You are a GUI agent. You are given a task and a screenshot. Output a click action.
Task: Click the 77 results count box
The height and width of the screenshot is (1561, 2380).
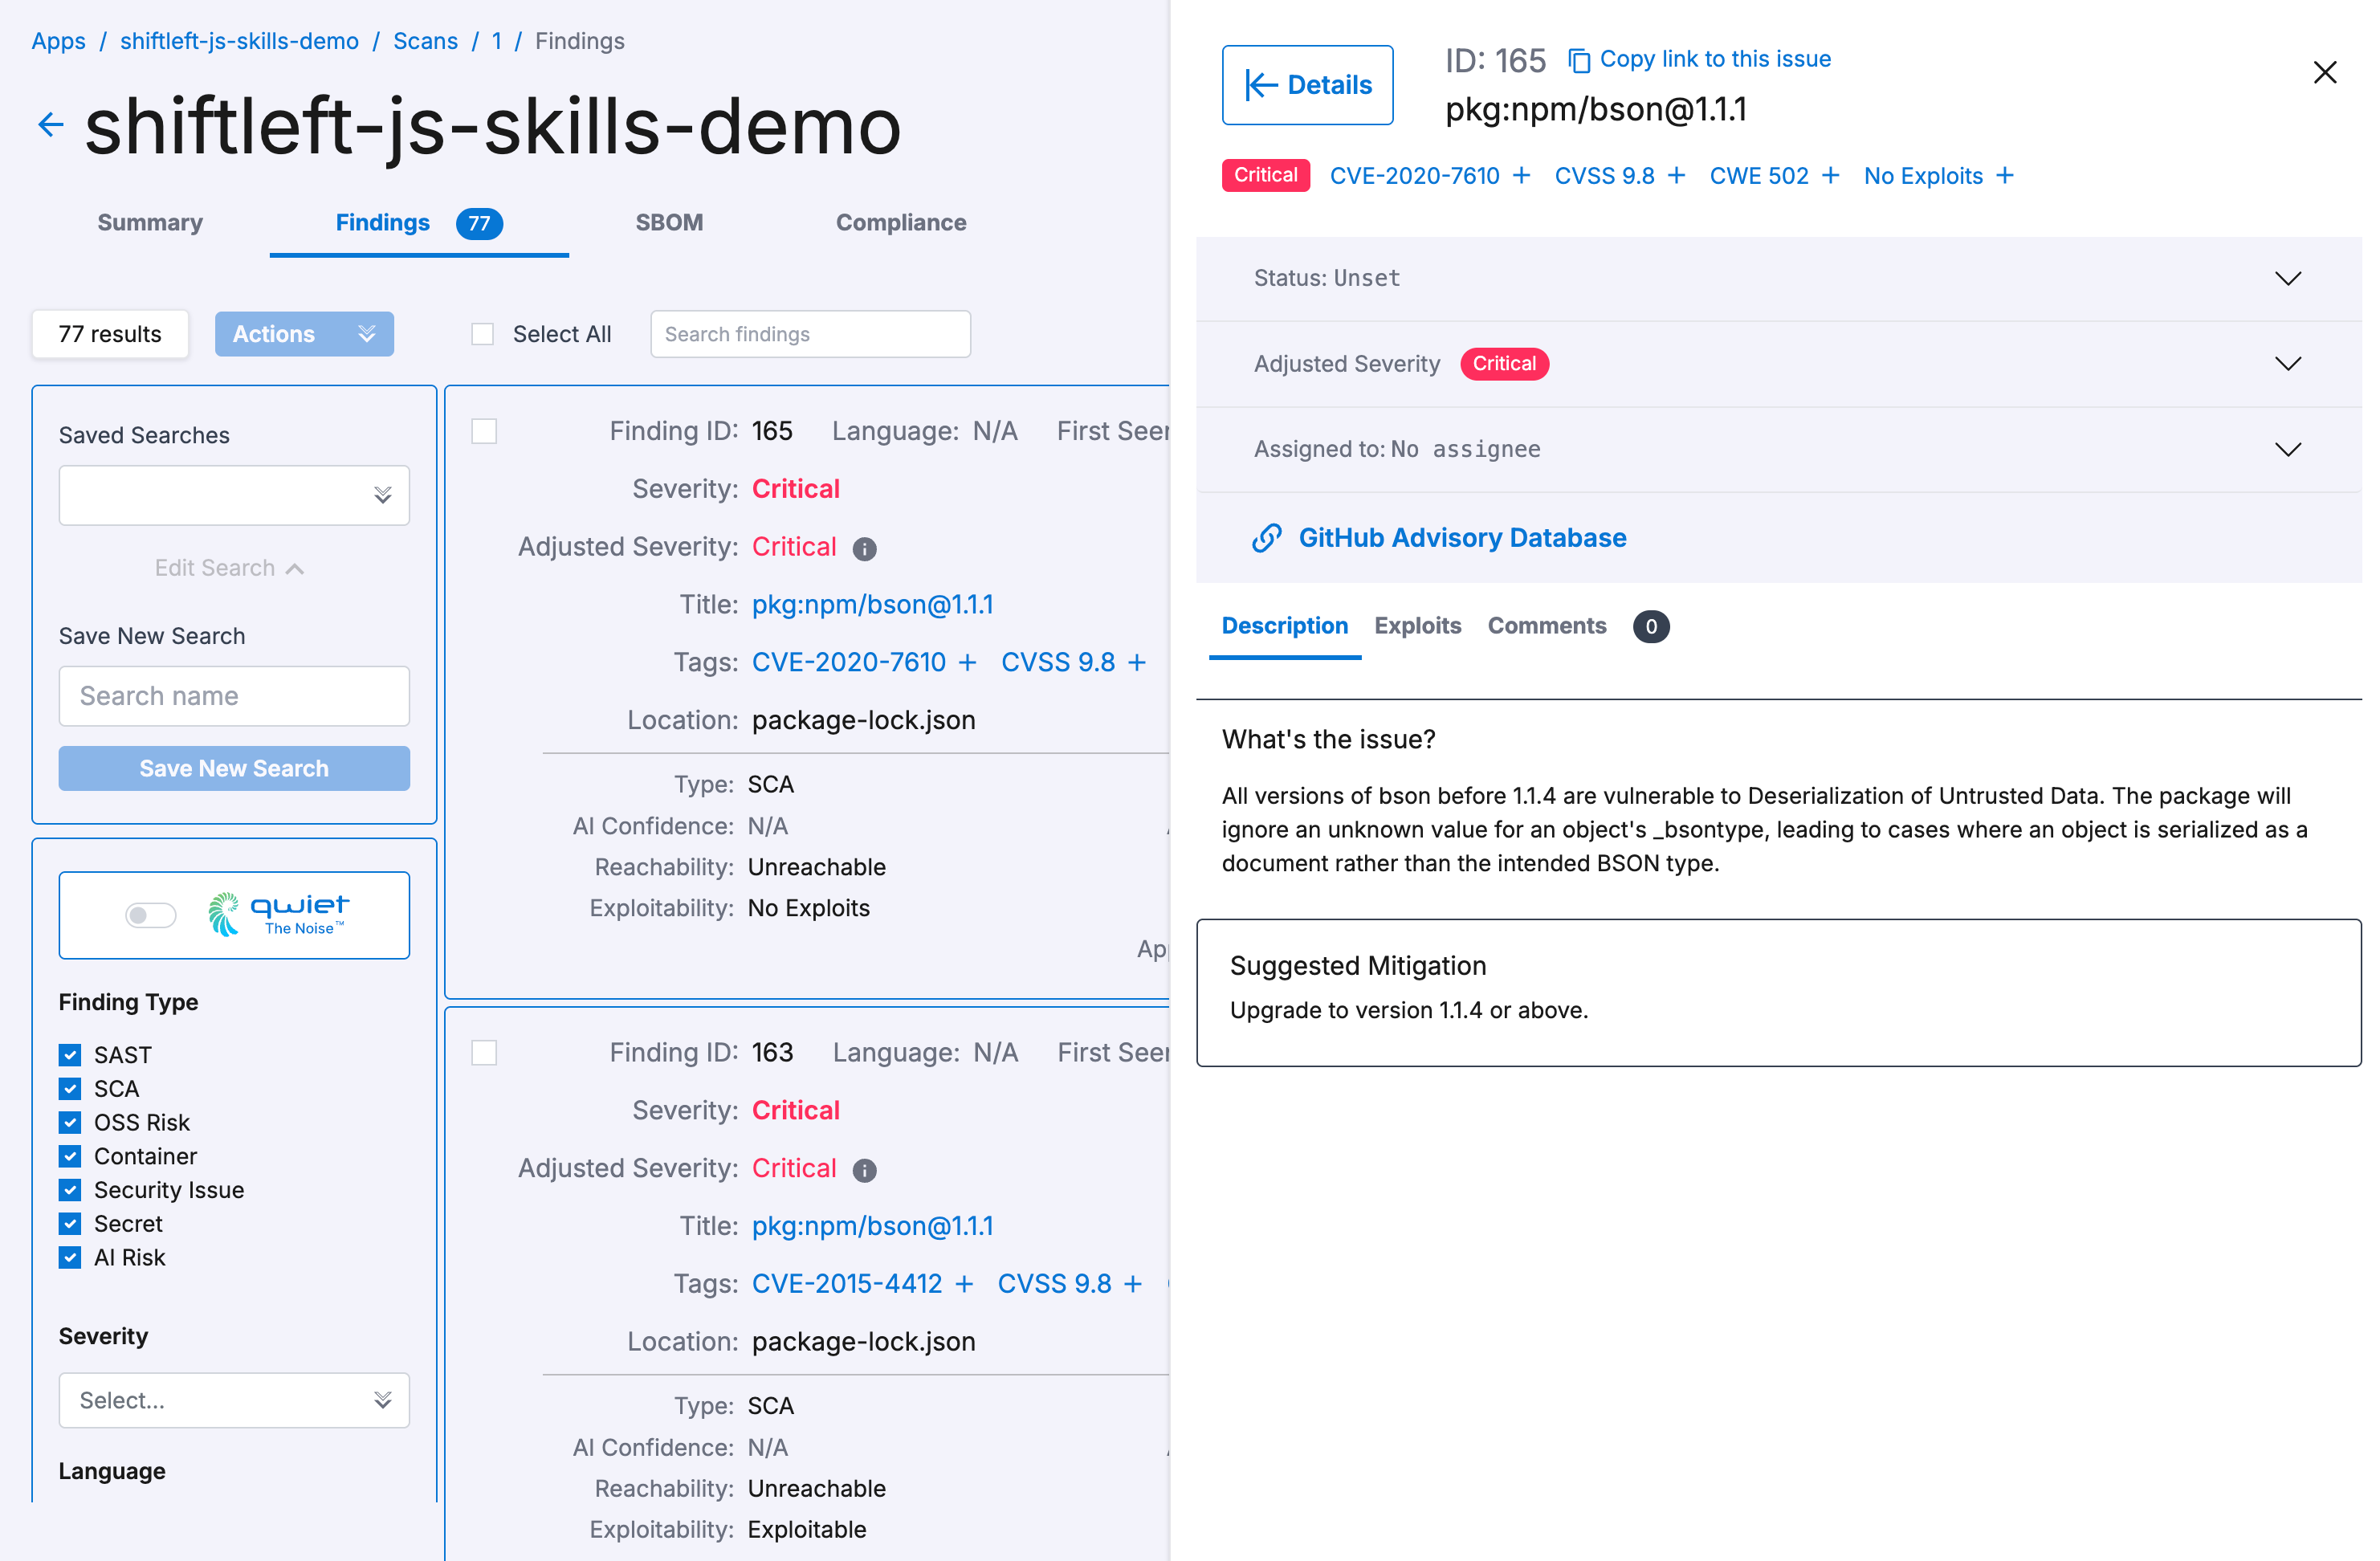(110, 334)
